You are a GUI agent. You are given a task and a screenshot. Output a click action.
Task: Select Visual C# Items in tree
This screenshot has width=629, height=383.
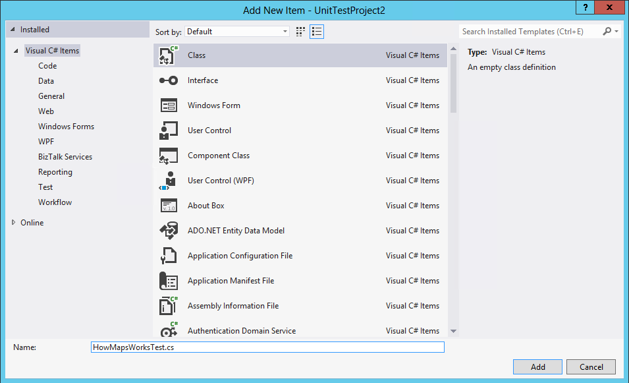pos(52,51)
